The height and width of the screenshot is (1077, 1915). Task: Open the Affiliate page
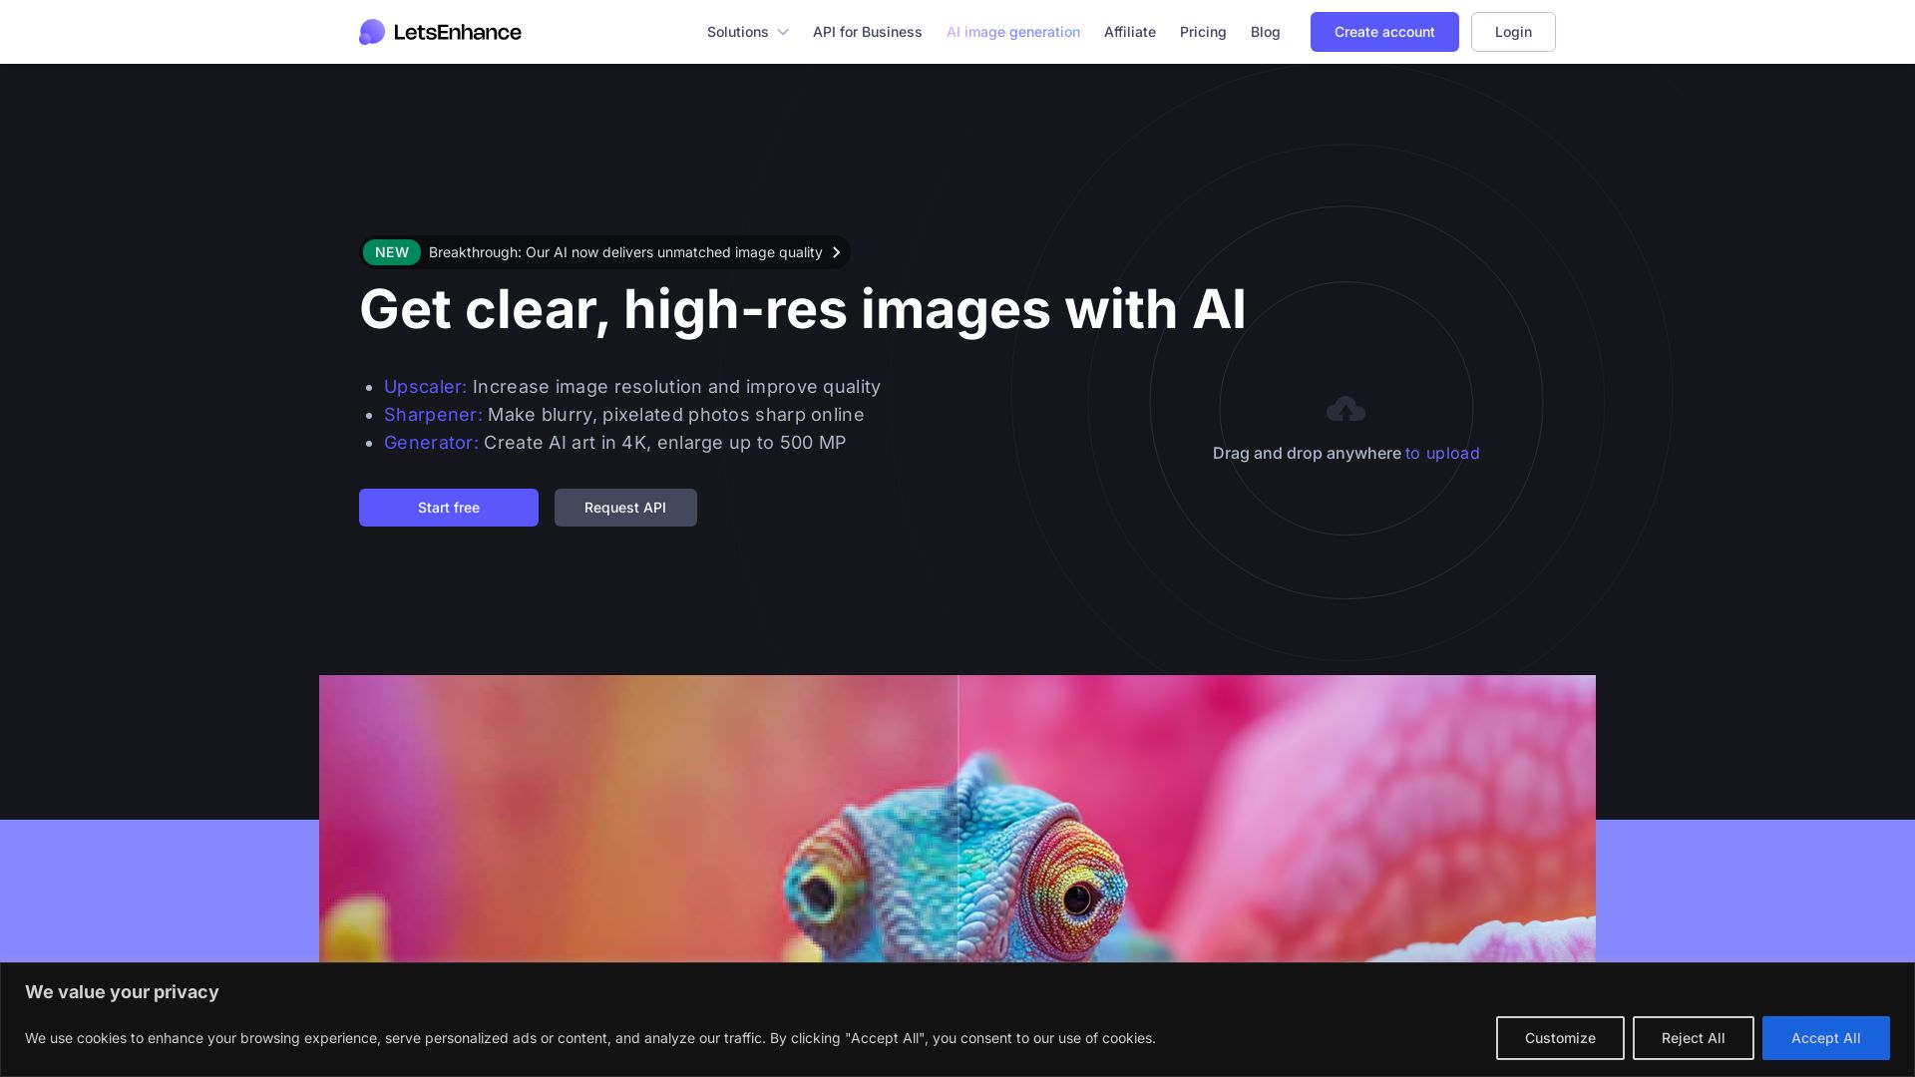coord(1129,32)
